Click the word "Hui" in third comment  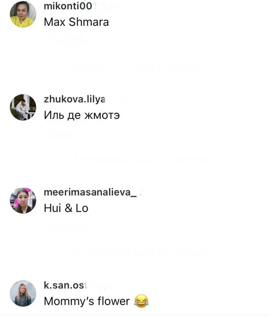coord(52,208)
